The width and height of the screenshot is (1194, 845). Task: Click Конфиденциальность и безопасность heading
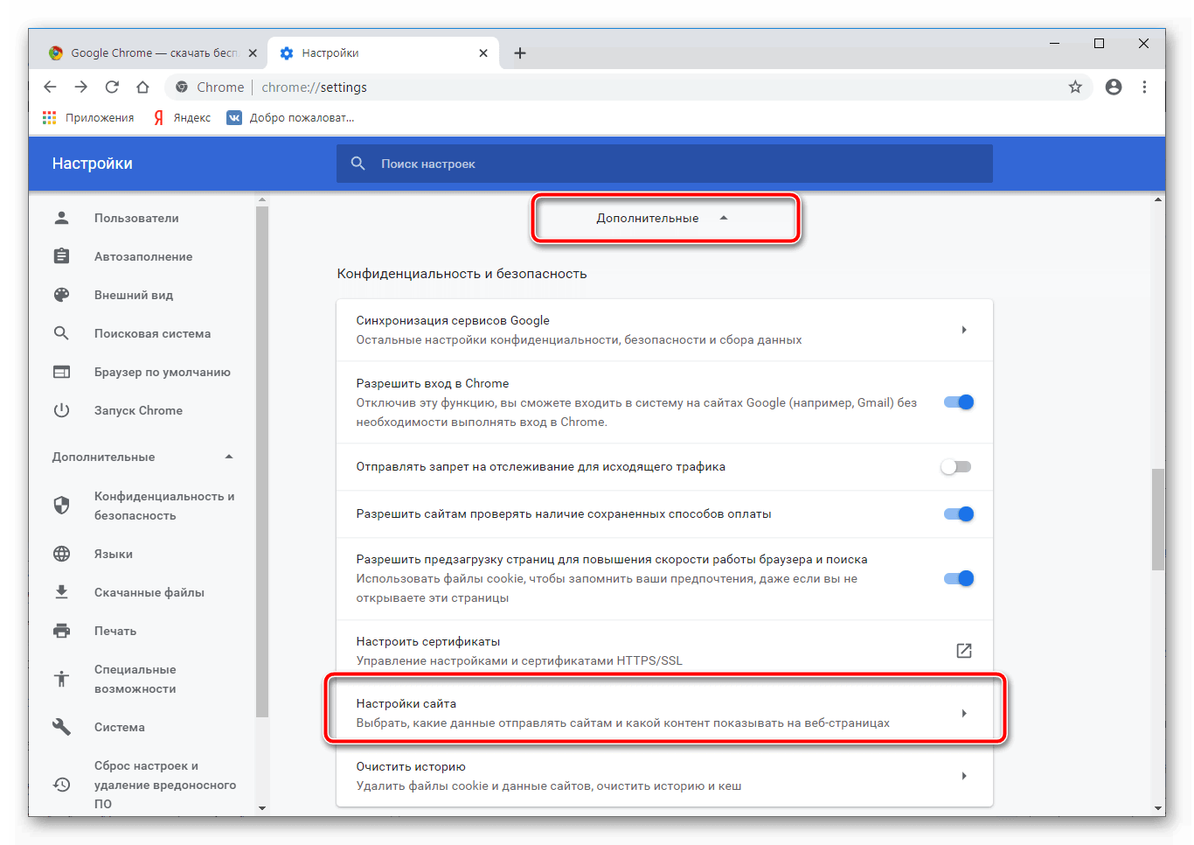pyautogui.click(x=462, y=274)
